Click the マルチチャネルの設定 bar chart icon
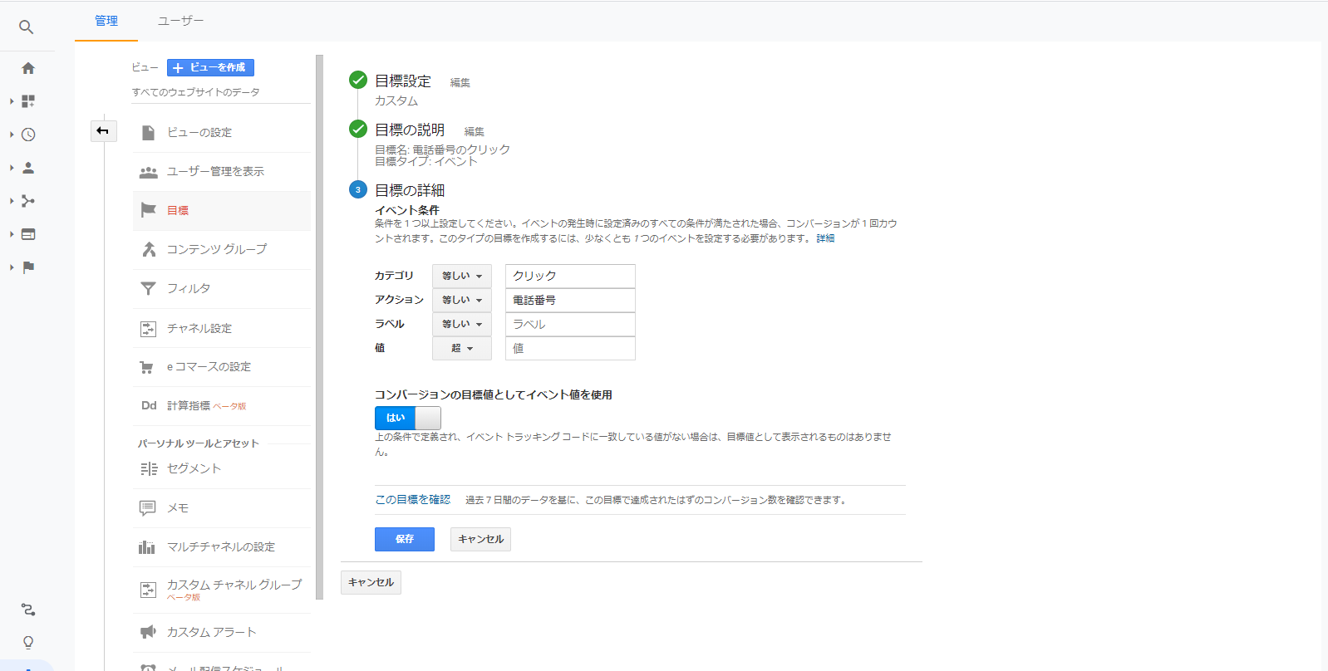Image resolution: width=1328 pixels, height=671 pixels. click(147, 547)
